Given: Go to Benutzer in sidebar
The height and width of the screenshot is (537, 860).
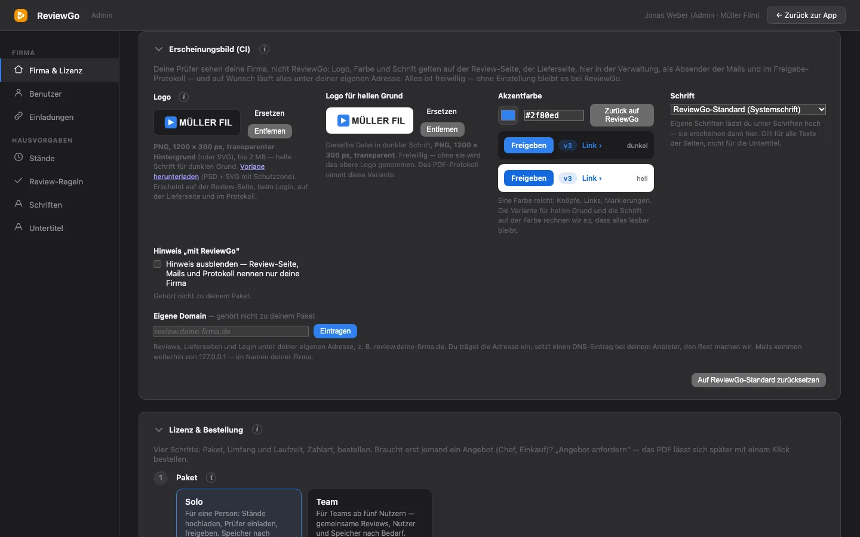Looking at the screenshot, I should (x=60, y=94).
